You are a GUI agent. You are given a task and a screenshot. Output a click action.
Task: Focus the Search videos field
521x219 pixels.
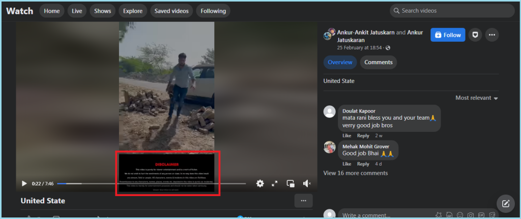pyautogui.click(x=452, y=11)
